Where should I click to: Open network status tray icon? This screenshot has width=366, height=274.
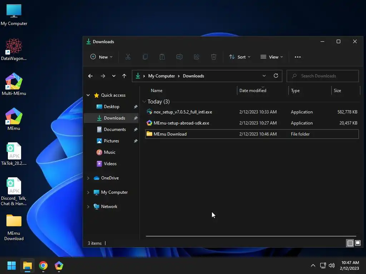pyautogui.click(x=323, y=265)
